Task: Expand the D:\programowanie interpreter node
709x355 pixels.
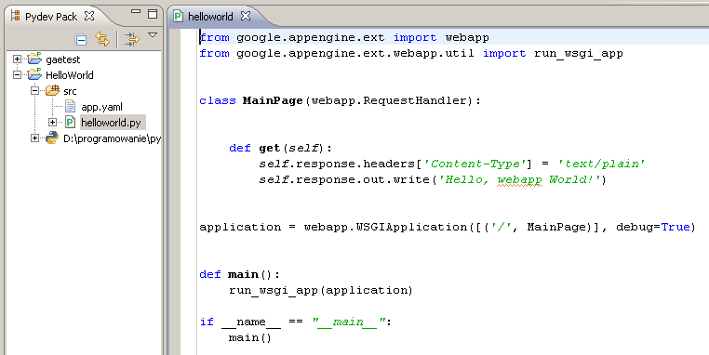Action: point(34,138)
